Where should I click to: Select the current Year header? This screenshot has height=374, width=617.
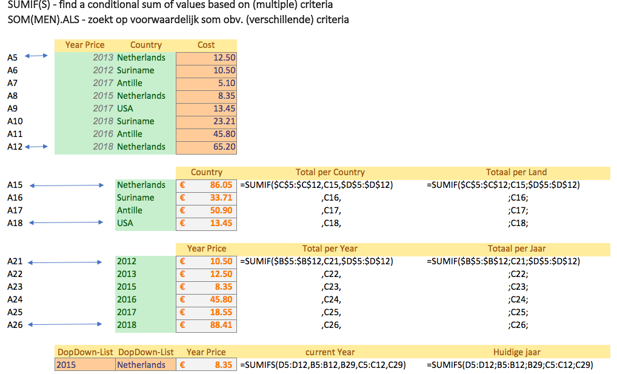(x=330, y=352)
